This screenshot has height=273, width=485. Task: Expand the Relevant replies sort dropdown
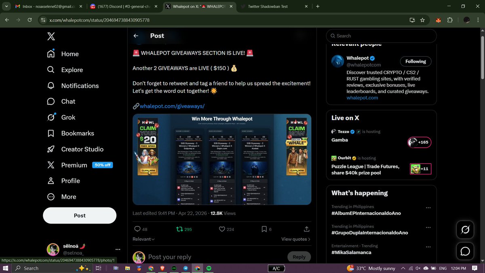[x=143, y=239]
